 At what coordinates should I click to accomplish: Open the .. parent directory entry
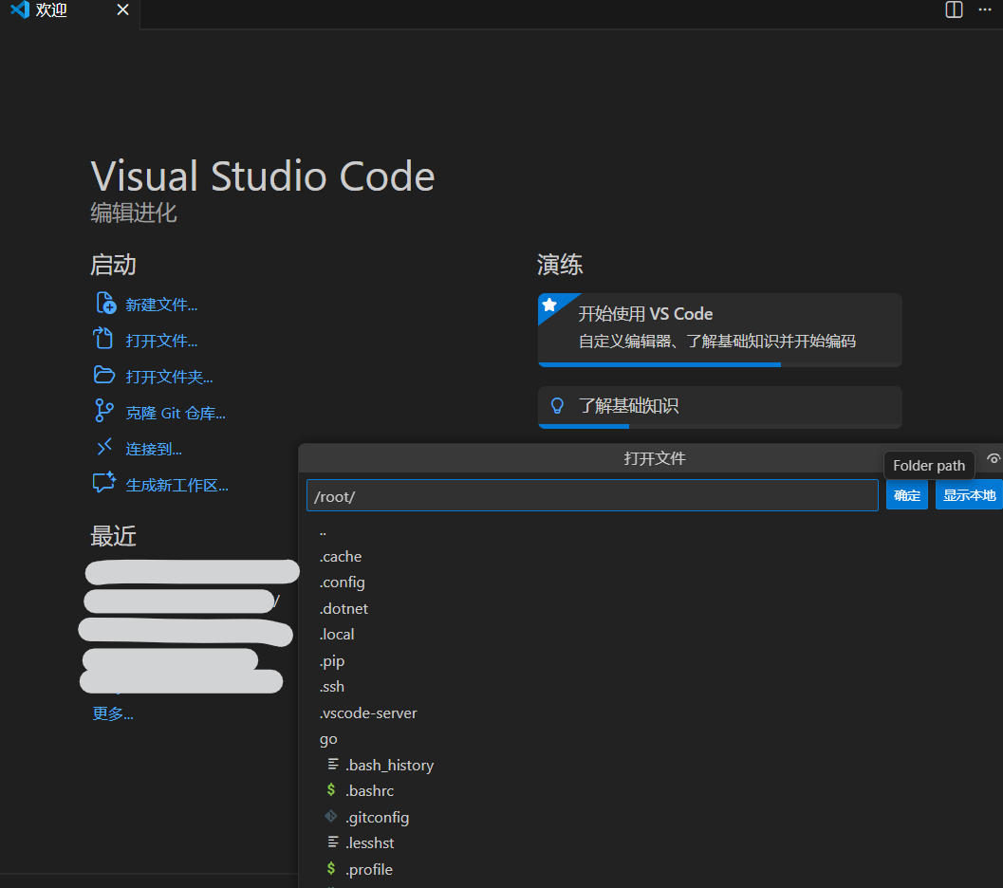(x=323, y=530)
